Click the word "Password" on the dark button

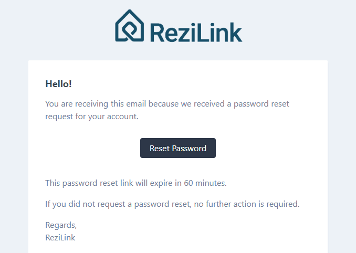(x=189, y=148)
